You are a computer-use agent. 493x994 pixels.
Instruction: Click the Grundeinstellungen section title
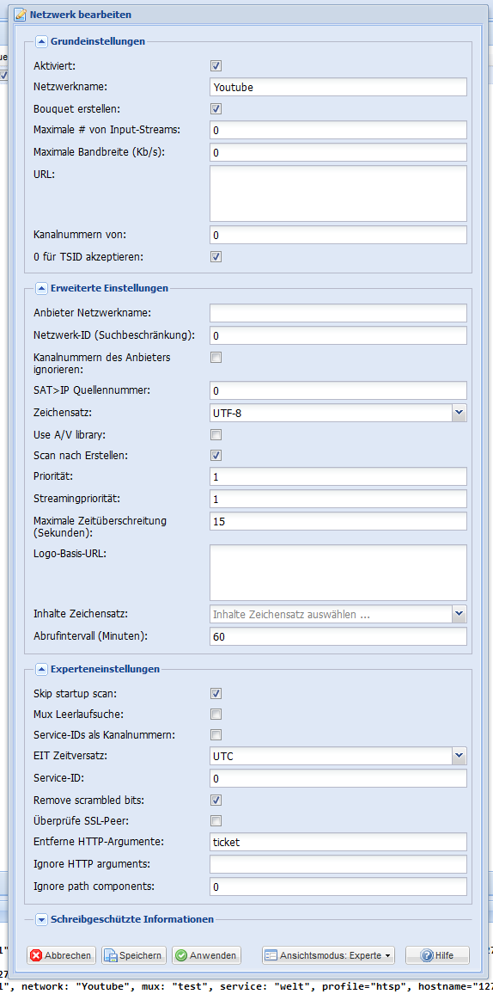[97, 41]
